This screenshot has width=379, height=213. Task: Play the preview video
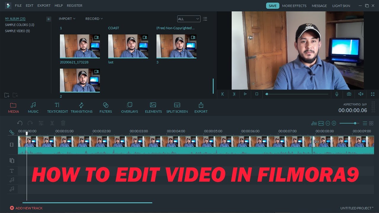(245, 94)
